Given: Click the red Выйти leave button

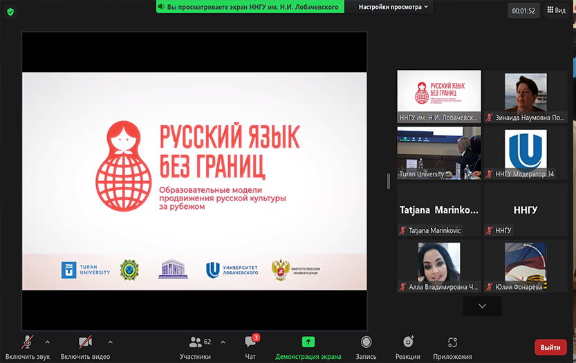Looking at the screenshot, I should [x=550, y=347].
